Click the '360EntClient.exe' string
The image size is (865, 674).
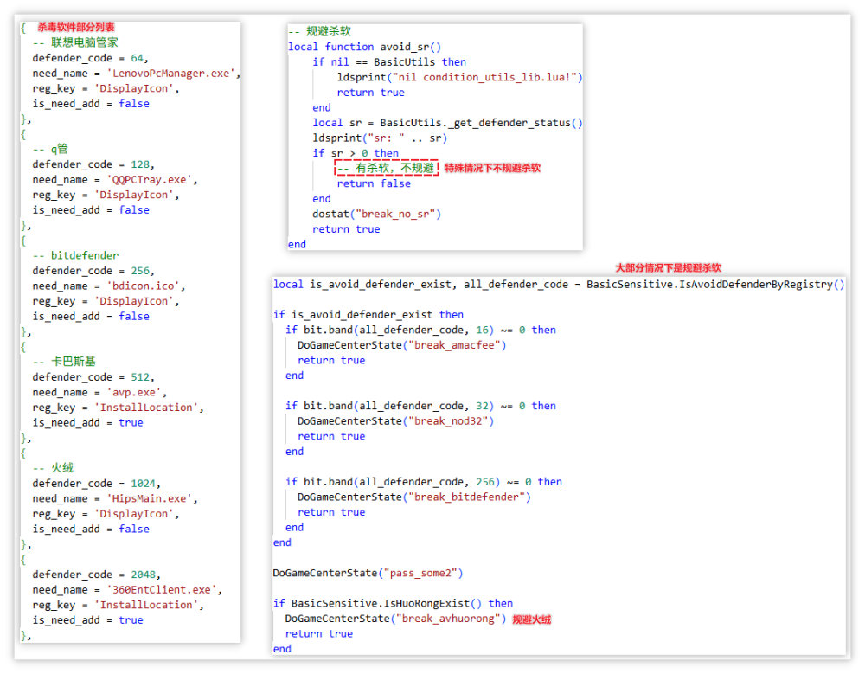tap(165, 590)
